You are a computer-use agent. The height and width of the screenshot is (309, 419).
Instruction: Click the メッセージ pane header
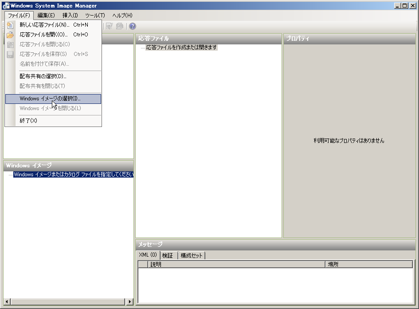pyautogui.click(x=275, y=245)
